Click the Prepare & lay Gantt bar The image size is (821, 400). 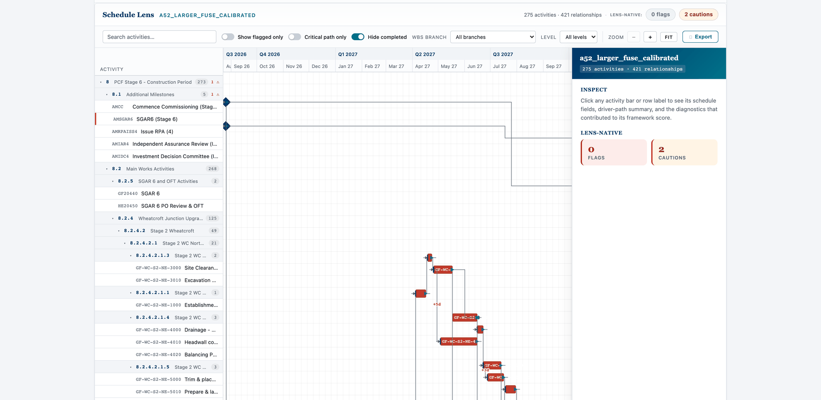click(x=496, y=377)
